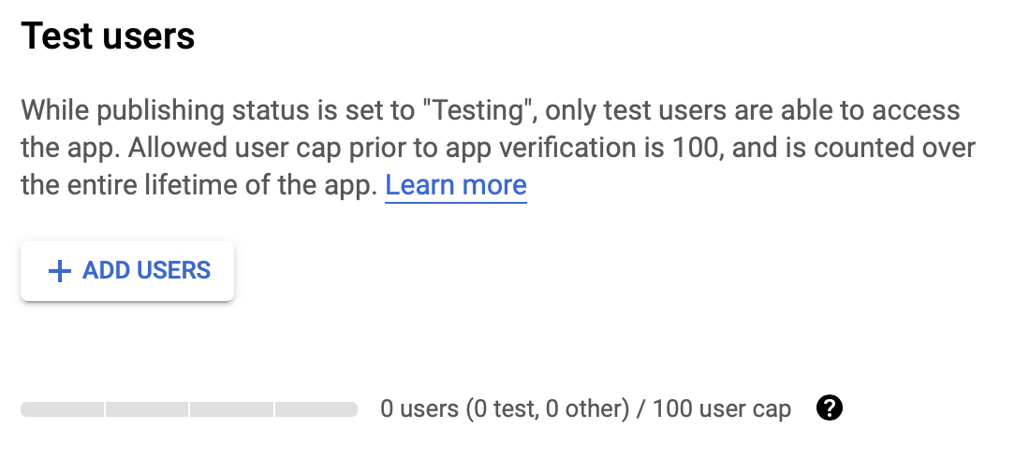Click the "100 user cap" label
1015x458 pixels.
[x=721, y=408]
